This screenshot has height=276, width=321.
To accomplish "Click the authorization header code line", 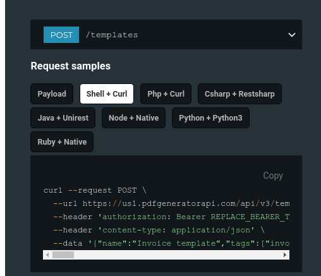I will [171, 217].
